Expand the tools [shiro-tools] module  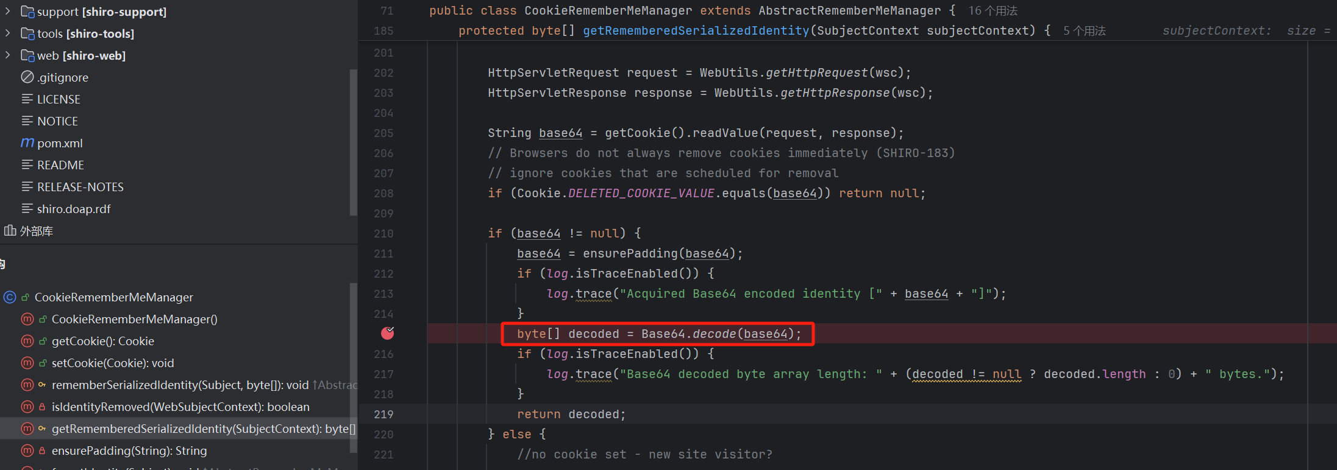(8, 33)
